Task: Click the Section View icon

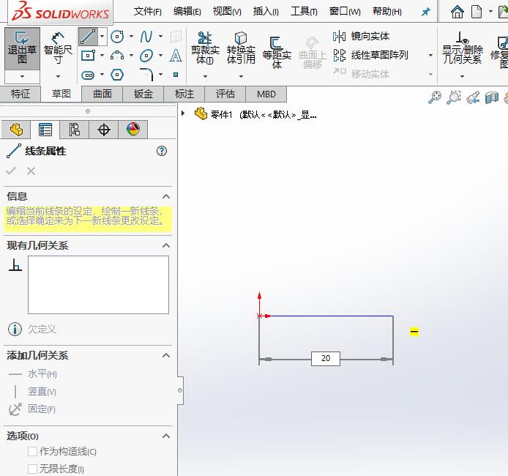Action: click(x=492, y=97)
